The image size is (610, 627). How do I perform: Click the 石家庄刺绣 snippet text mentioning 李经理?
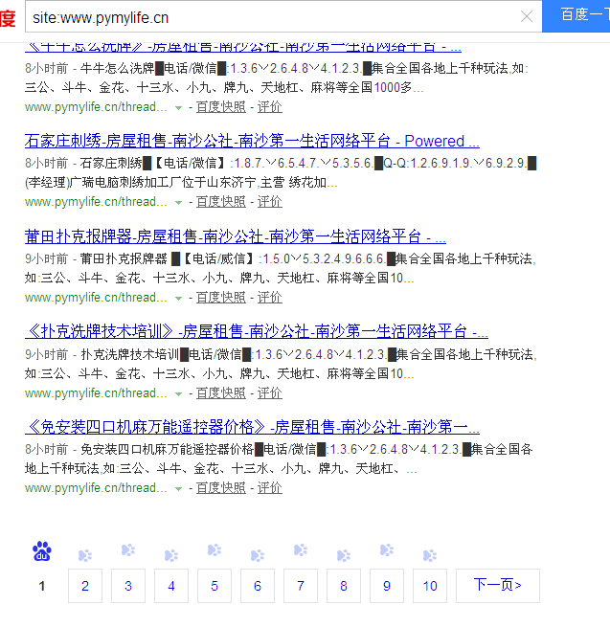click(181, 183)
